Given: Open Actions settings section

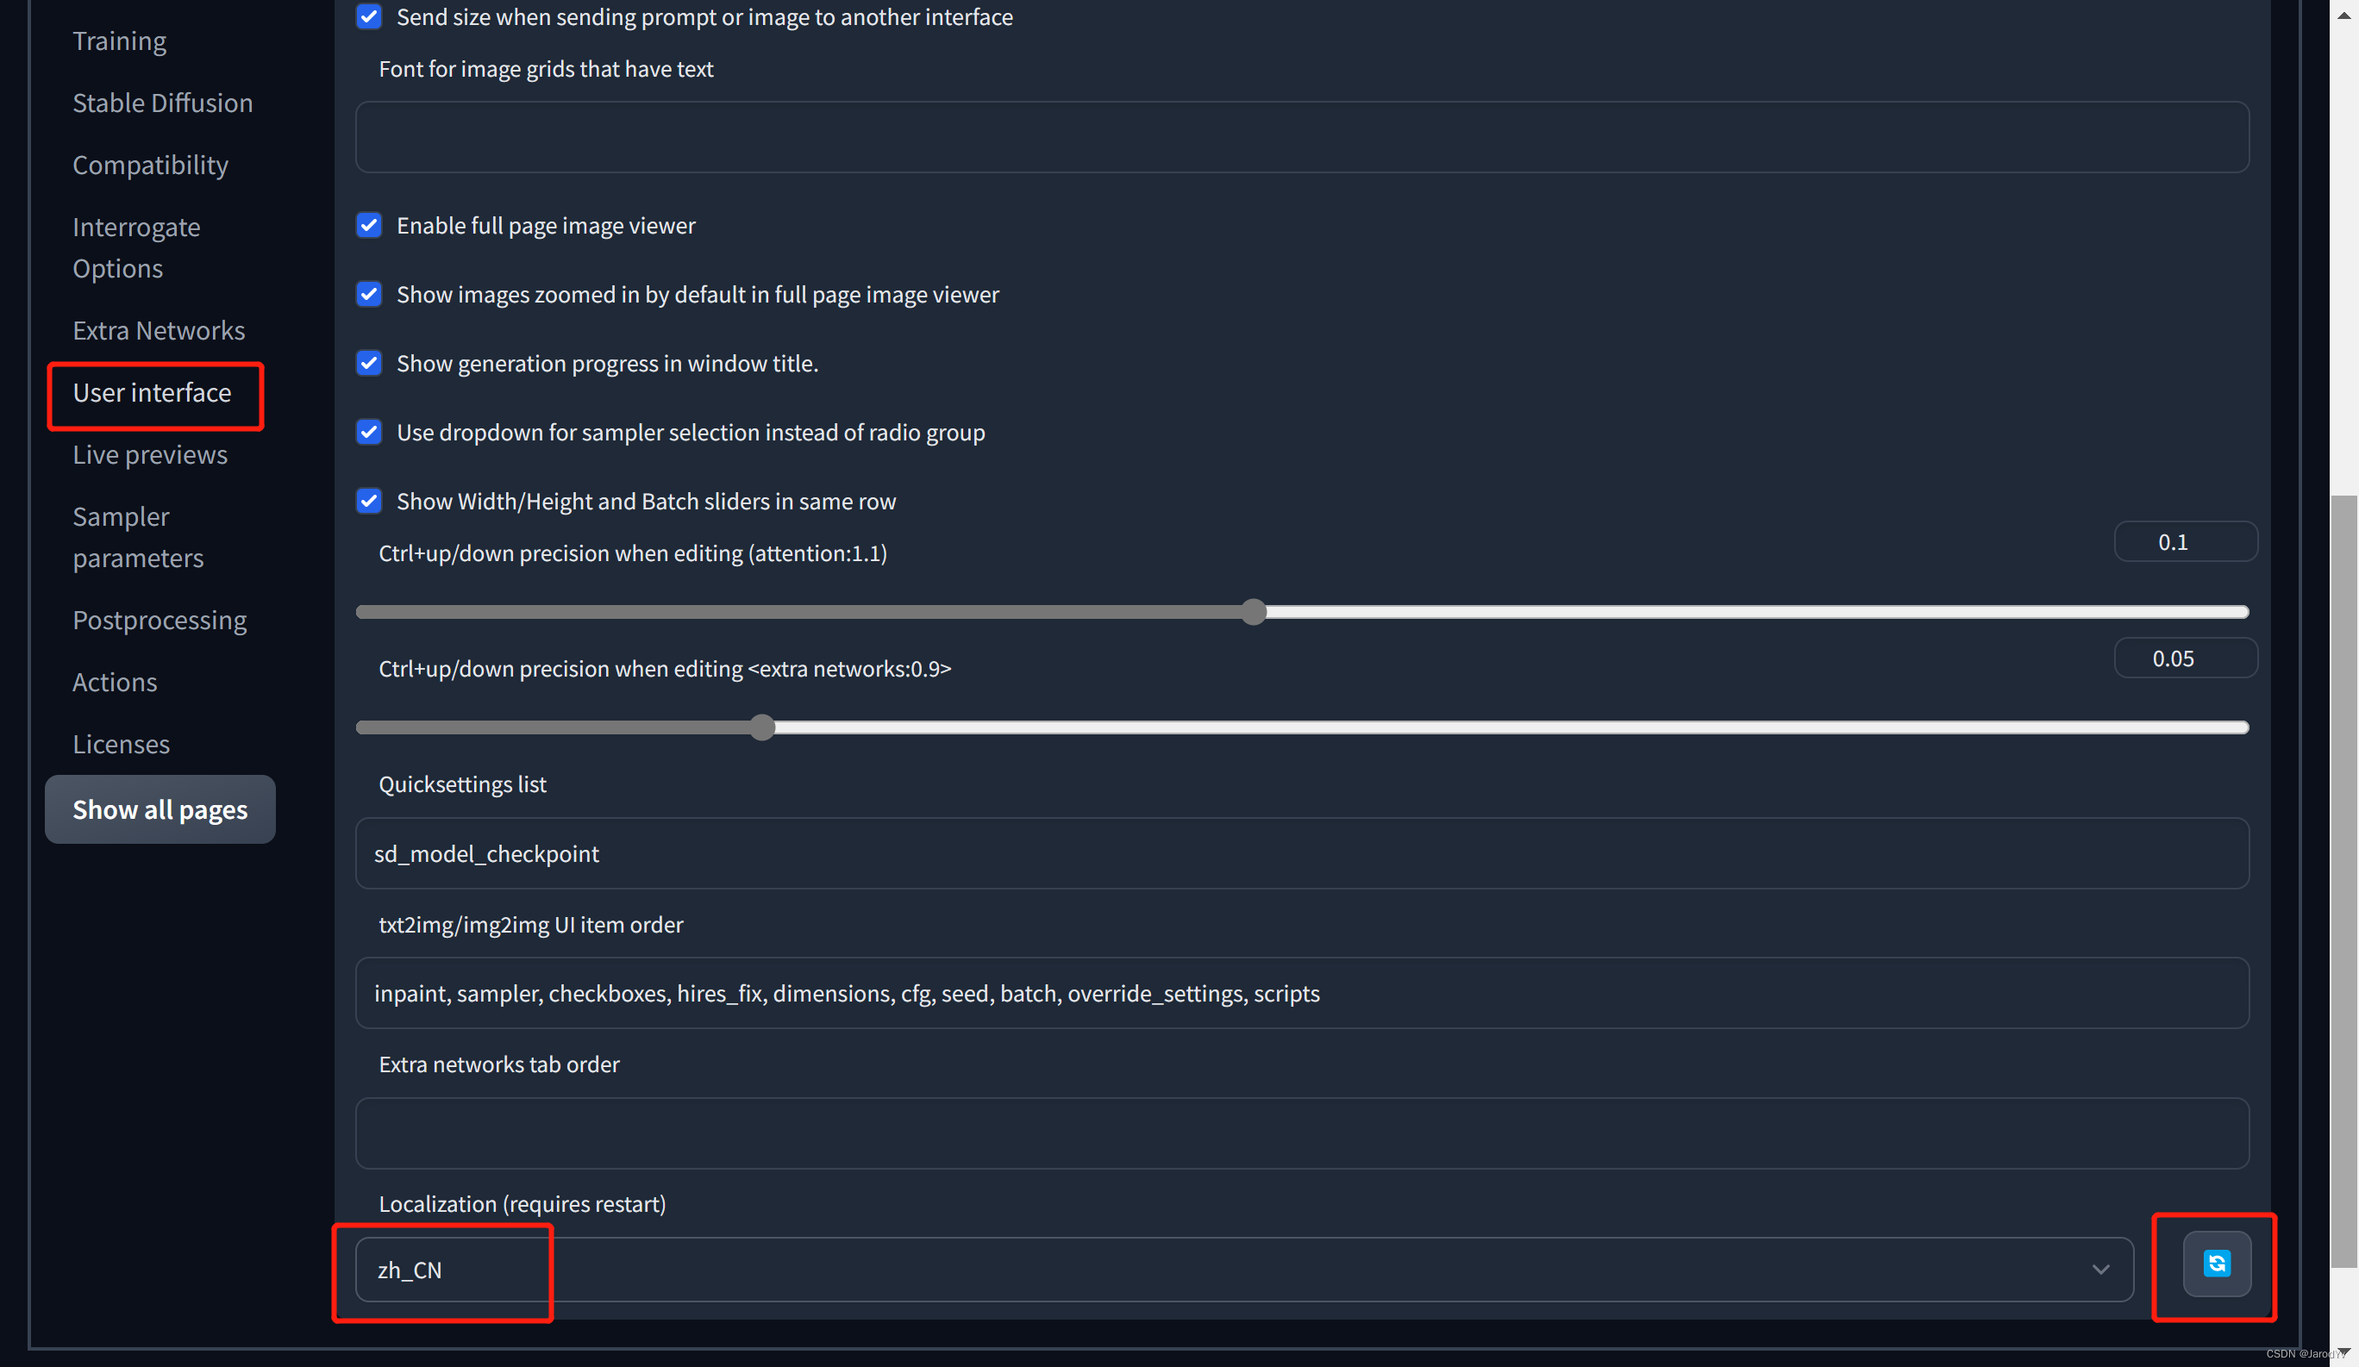Looking at the screenshot, I should click(116, 680).
